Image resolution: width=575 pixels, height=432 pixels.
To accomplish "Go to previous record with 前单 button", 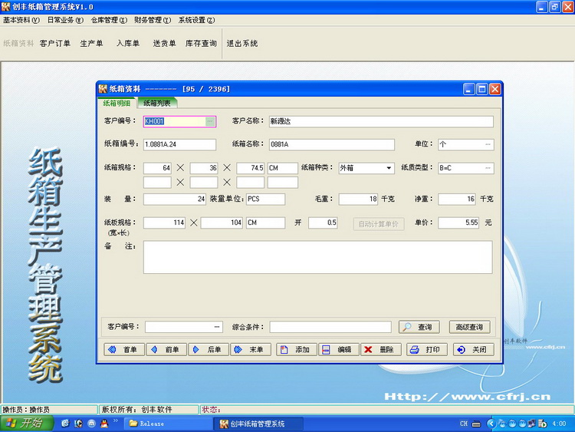I will coord(166,349).
